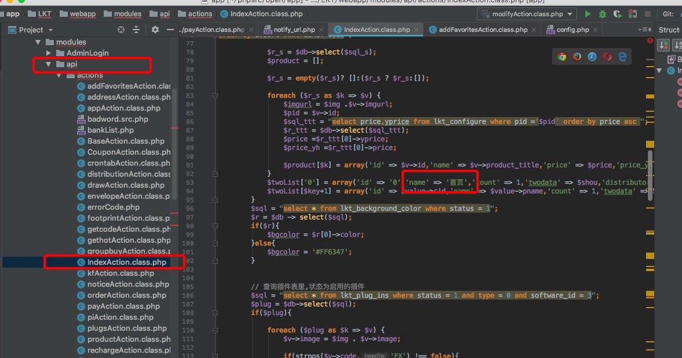Image resolution: width=682 pixels, height=358 pixels.
Task: Click locate-in-project target icon
Action: click(x=121, y=30)
